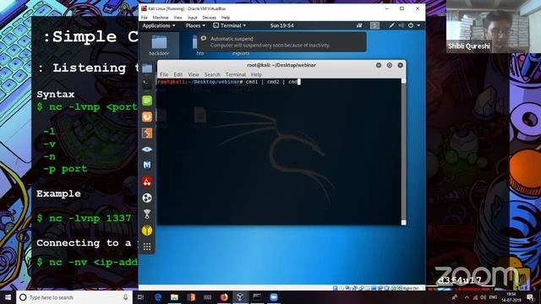Launch Metasploit M icon in dock

(x=147, y=166)
